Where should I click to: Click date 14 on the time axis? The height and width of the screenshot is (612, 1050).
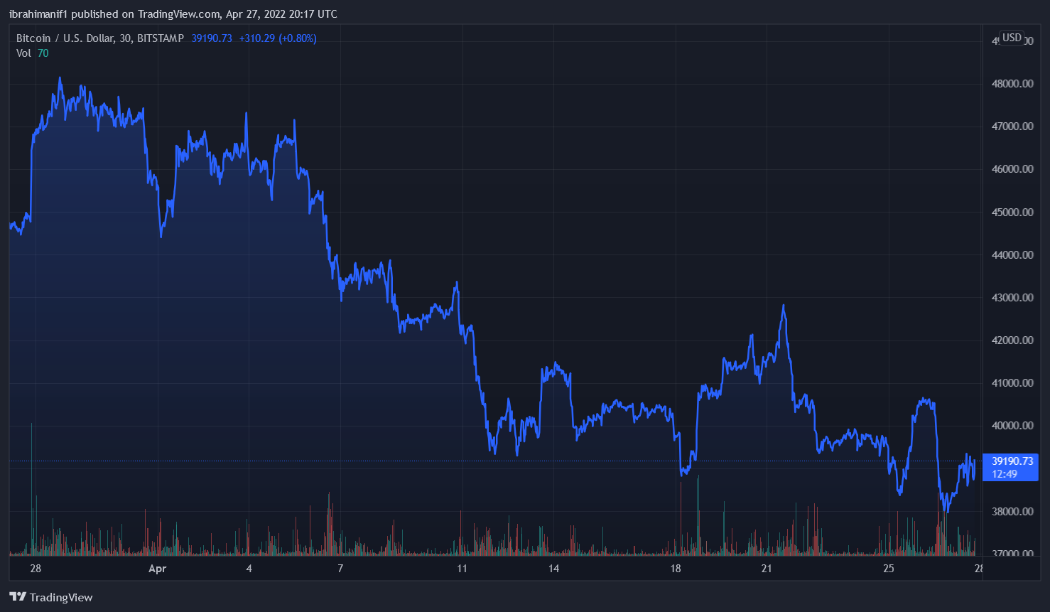click(x=553, y=569)
